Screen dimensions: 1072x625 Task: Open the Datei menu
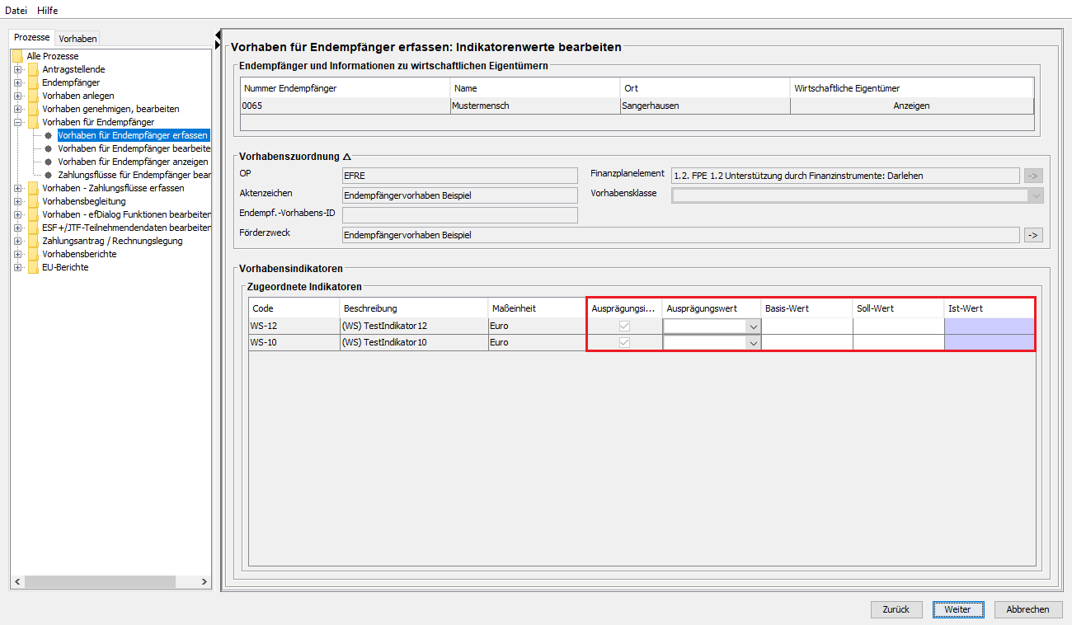16,10
